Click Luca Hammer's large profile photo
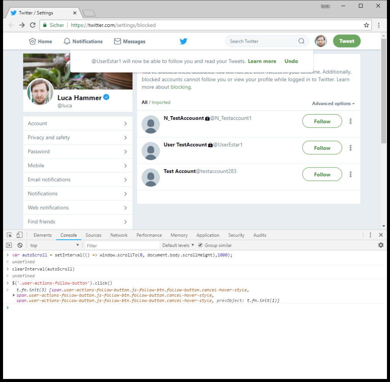This screenshot has width=390, height=382. pyautogui.click(x=40, y=91)
